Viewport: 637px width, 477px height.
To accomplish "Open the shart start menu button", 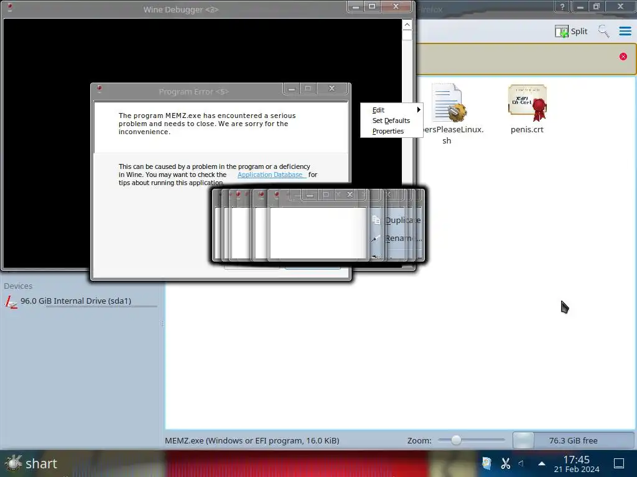I will click(31, 463).
